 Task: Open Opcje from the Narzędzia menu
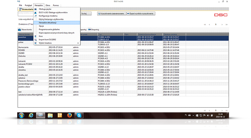(x=57, y=26)
